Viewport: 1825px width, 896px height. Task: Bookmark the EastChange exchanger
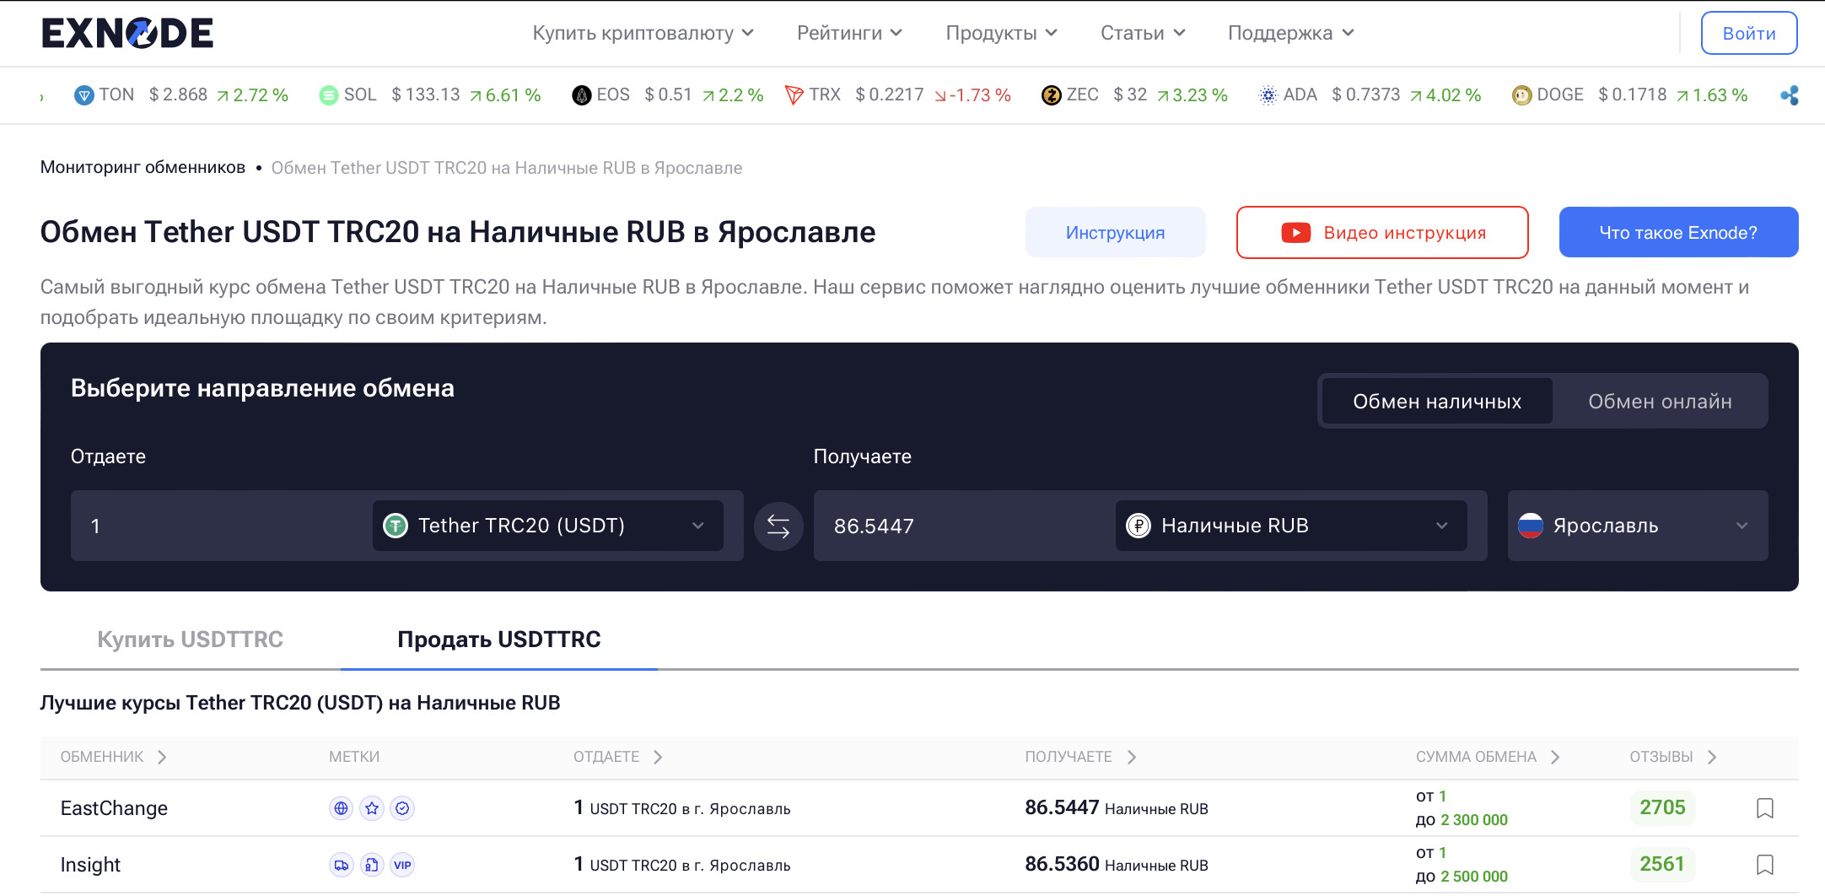[x=1765, y=808]
